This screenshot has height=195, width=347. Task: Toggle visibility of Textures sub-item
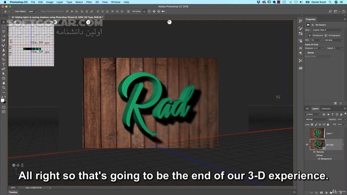click(314, 152)
